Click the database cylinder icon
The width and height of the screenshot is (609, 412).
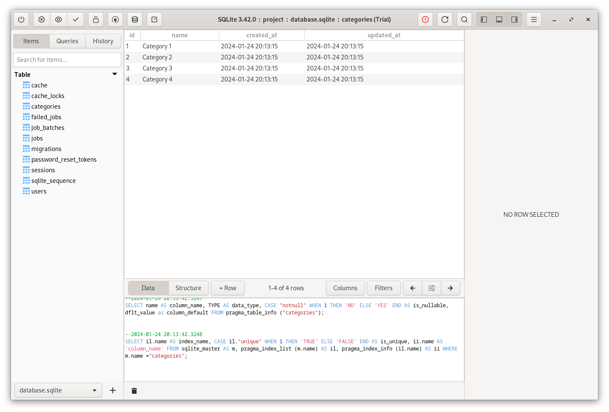click(x=135, y=20)
